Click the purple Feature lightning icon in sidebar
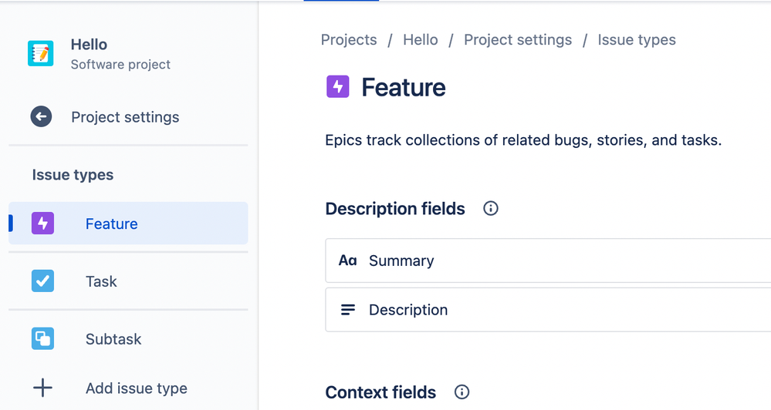 pyautogui.click(x=42, y=223)
